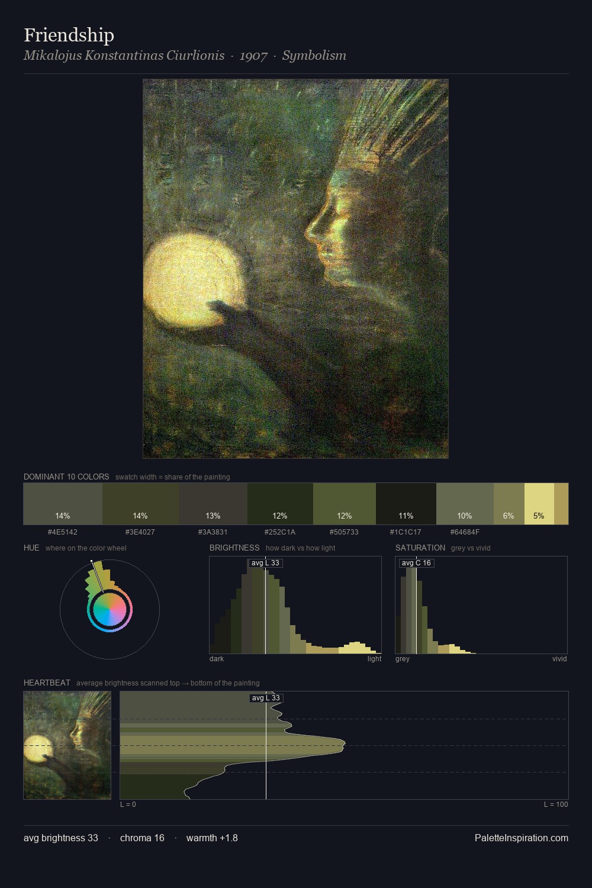The width and height of the screenshot is (592, 888).
Task: Click the 'HUE' section heading
Action: (31, 548)
